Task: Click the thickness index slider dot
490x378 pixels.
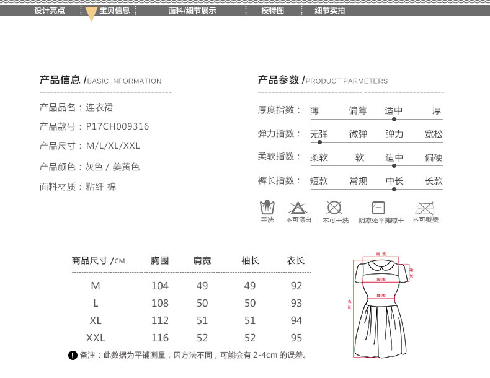Action: tap(394, 119)
